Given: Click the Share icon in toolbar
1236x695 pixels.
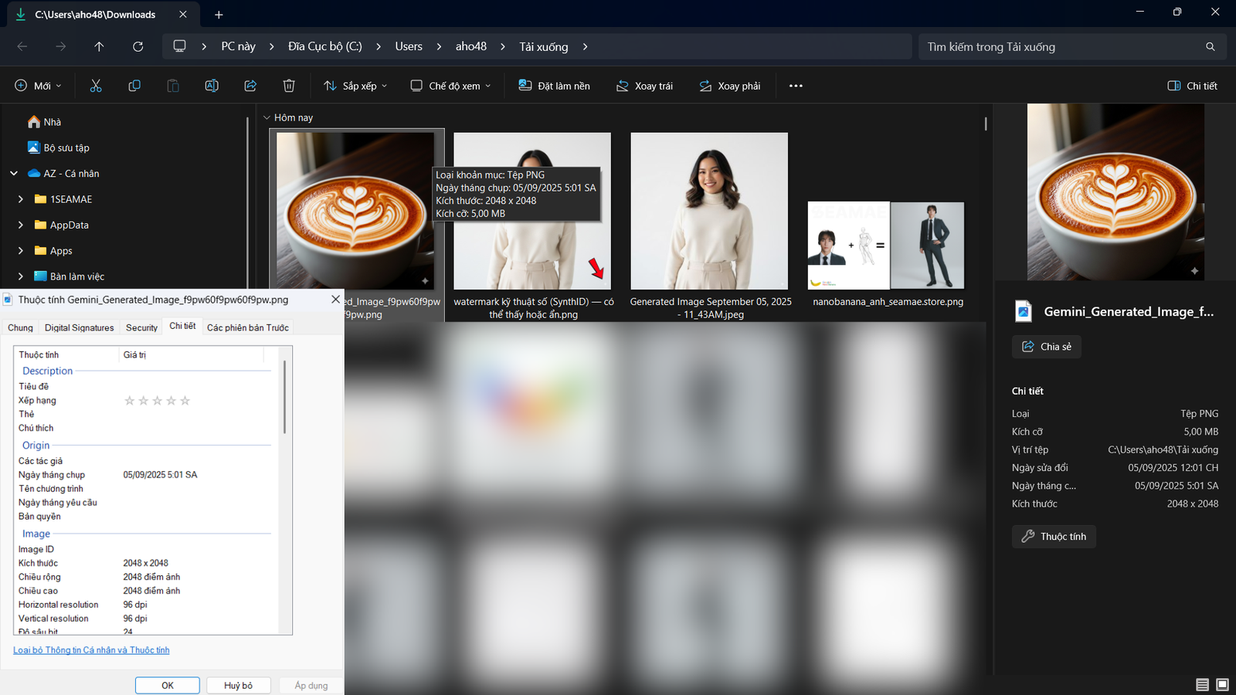Looking at the screenshot, I should pos(250,86).
